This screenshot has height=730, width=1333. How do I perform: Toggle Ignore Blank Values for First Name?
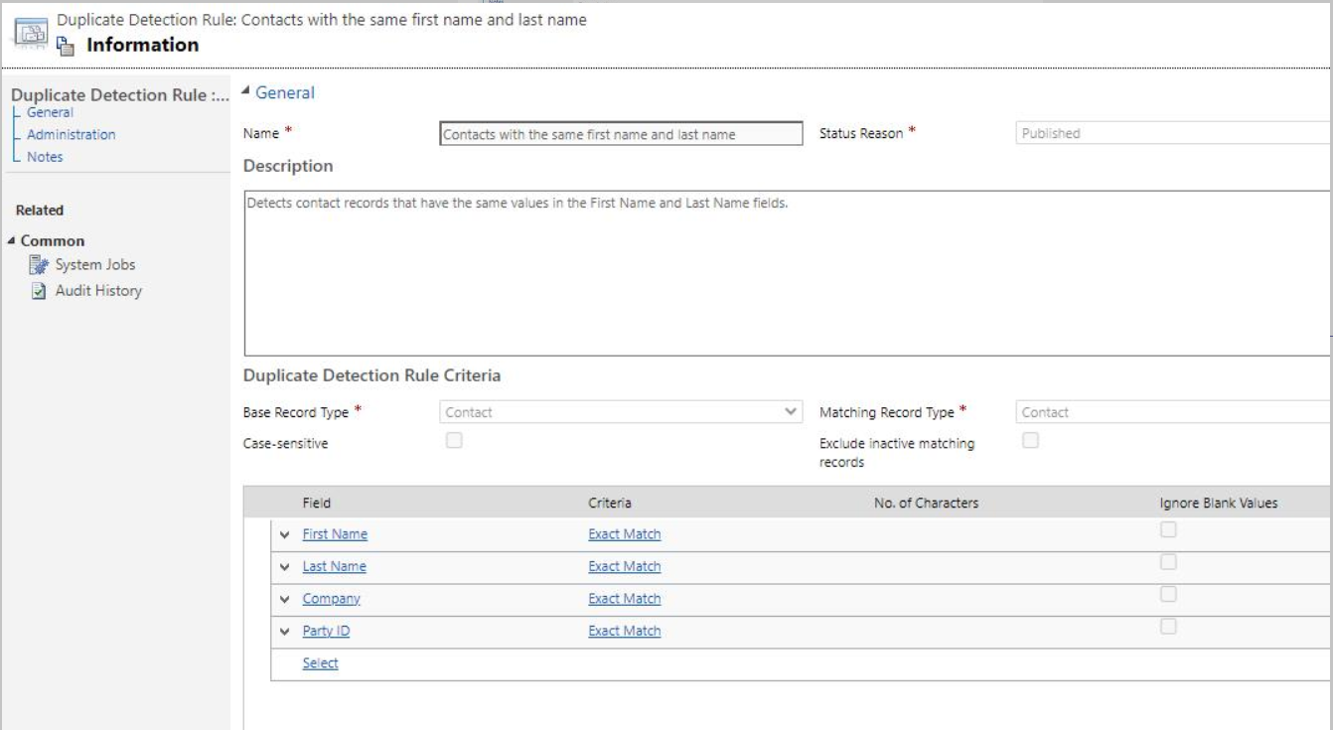[x=1169, y=530]
